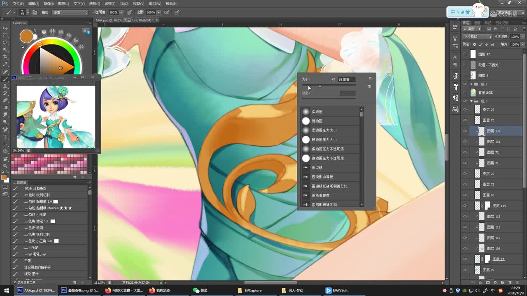This screenshot has height=296, width=527.
Task: Select the Magic Wand tool
Action: coord(5,50)
